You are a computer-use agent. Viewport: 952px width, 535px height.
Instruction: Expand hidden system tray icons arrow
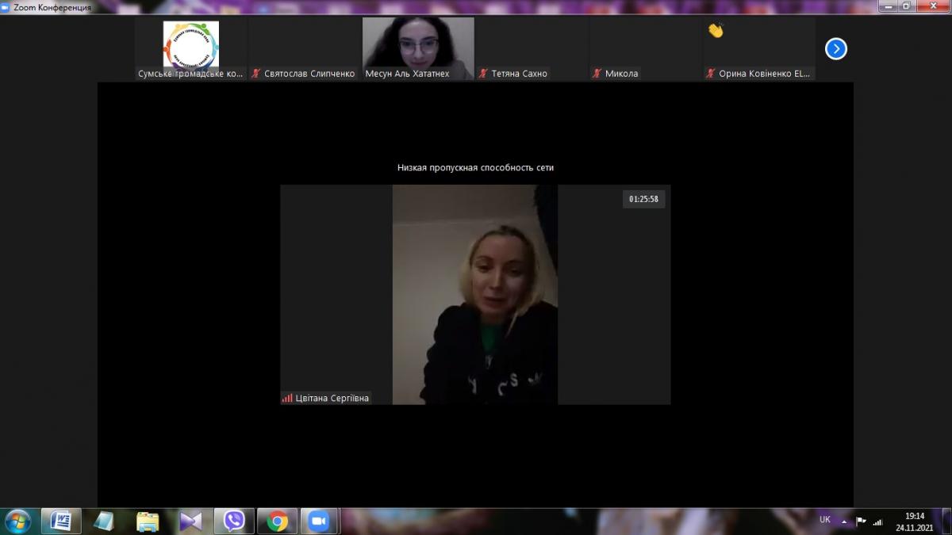tap(843, 522)
